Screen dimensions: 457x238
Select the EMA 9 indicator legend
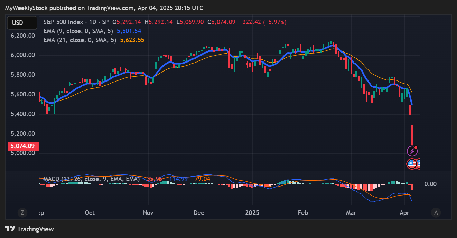pos(78,31)
